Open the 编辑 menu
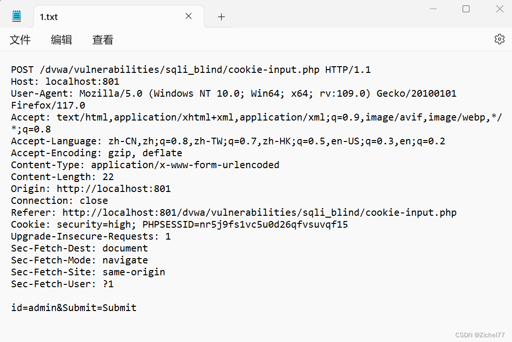The image size is (512, 342). pyautogui.click(x=61, y=40)
